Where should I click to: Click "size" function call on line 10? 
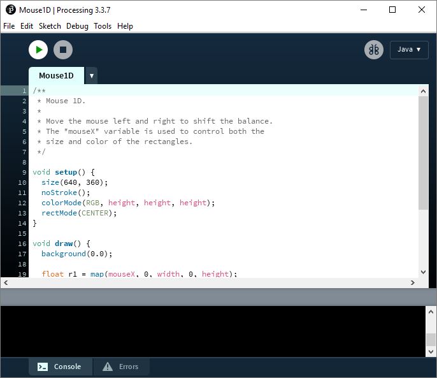(50, 182)
